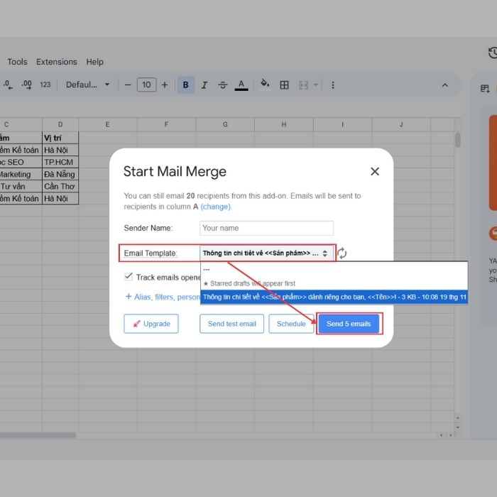Viewport: 497px width, 497px height.
Task: Open the Extensions menu
Action: point(57,62)
